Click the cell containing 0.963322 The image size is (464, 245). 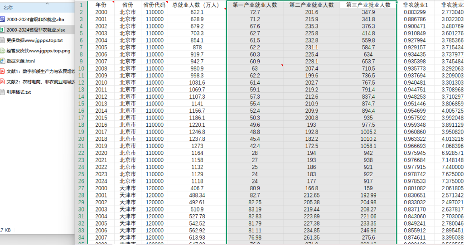(x=415, y=139)
